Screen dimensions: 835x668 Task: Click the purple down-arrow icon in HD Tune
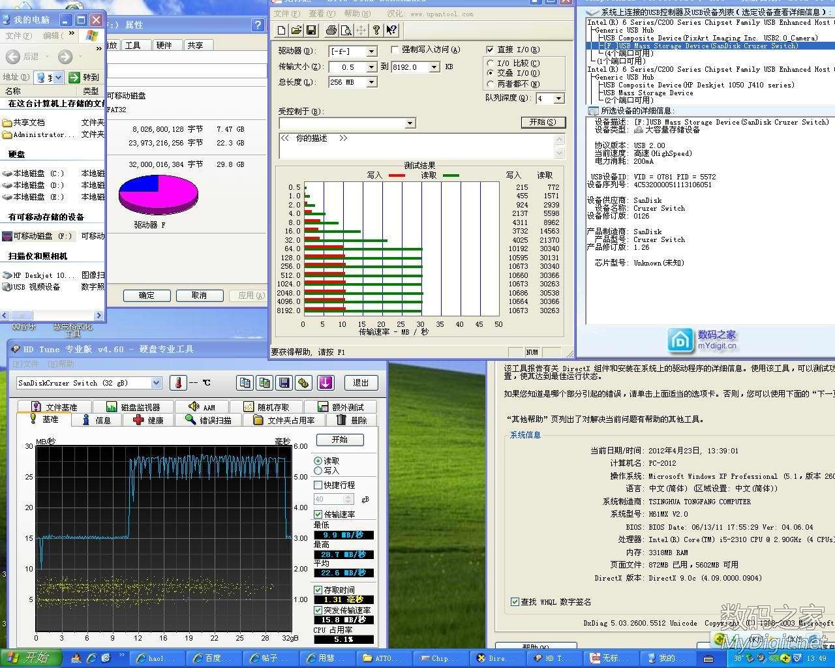pyautogui.click(x=326, y=383)
